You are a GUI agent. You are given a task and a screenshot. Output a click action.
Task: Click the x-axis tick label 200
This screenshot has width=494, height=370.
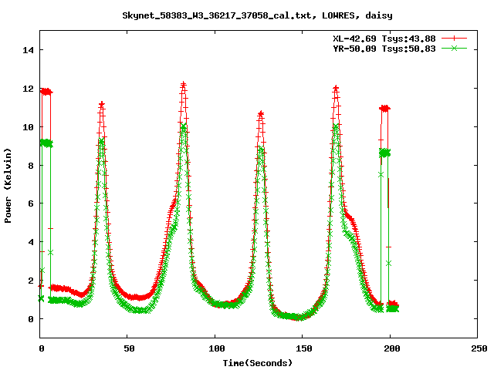click(392, 348)
